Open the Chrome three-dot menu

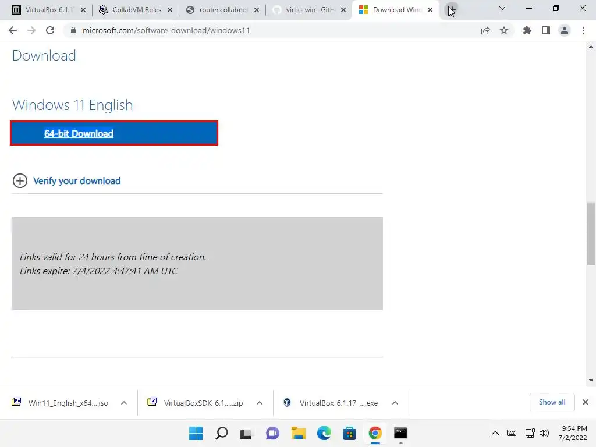coord(583,30)
